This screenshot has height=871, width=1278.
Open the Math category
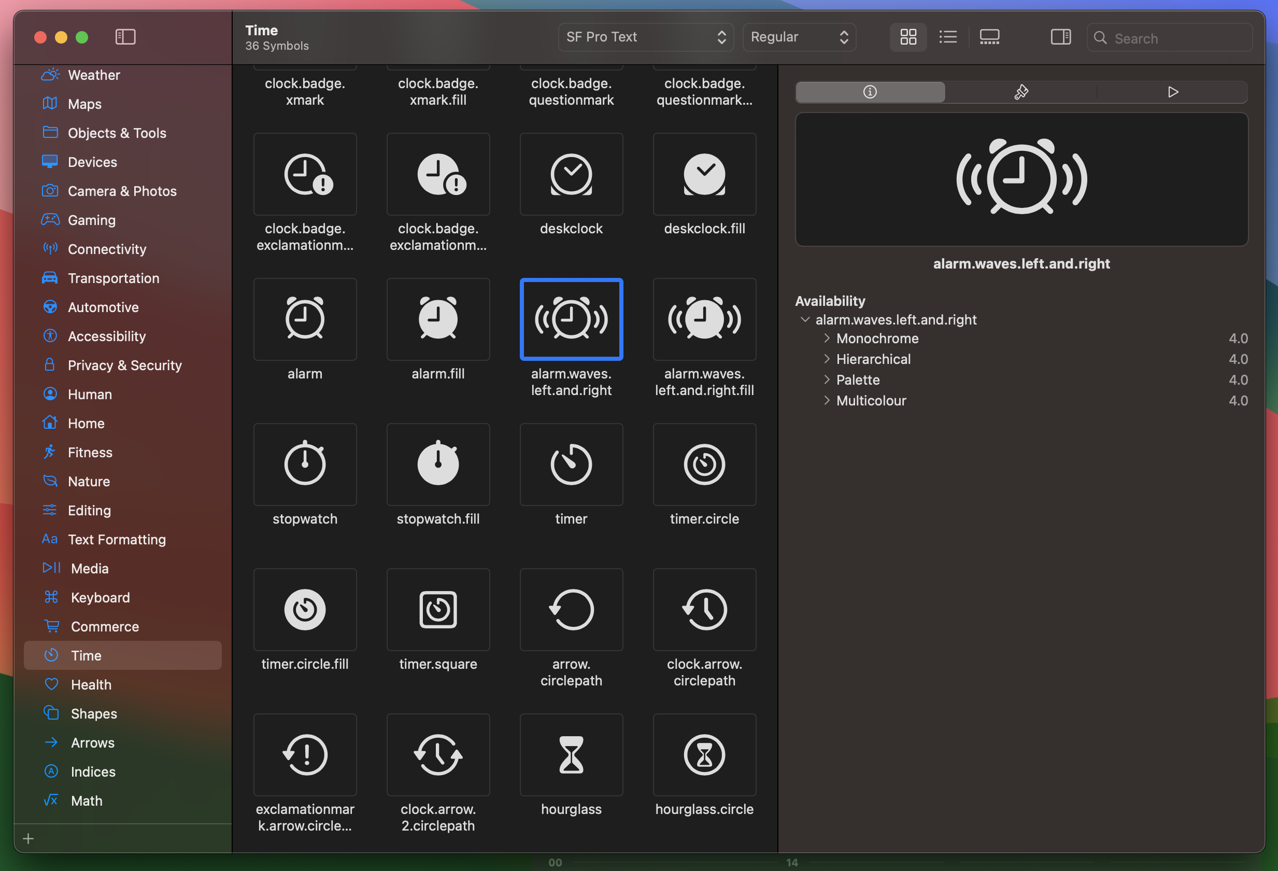coord(123,800)
